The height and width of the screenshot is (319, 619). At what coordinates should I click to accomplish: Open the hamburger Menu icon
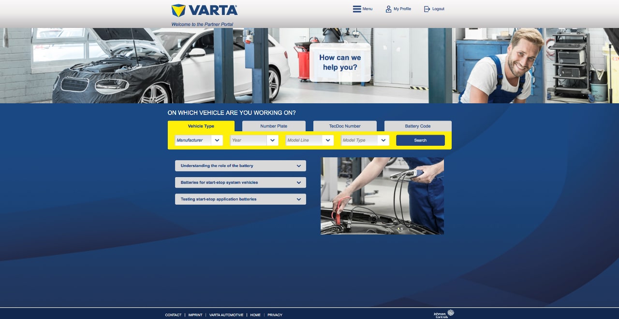[x=357, y=9]
